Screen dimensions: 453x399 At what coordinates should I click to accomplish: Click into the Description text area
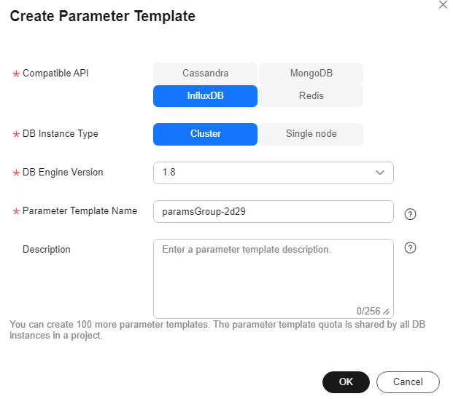274,278
